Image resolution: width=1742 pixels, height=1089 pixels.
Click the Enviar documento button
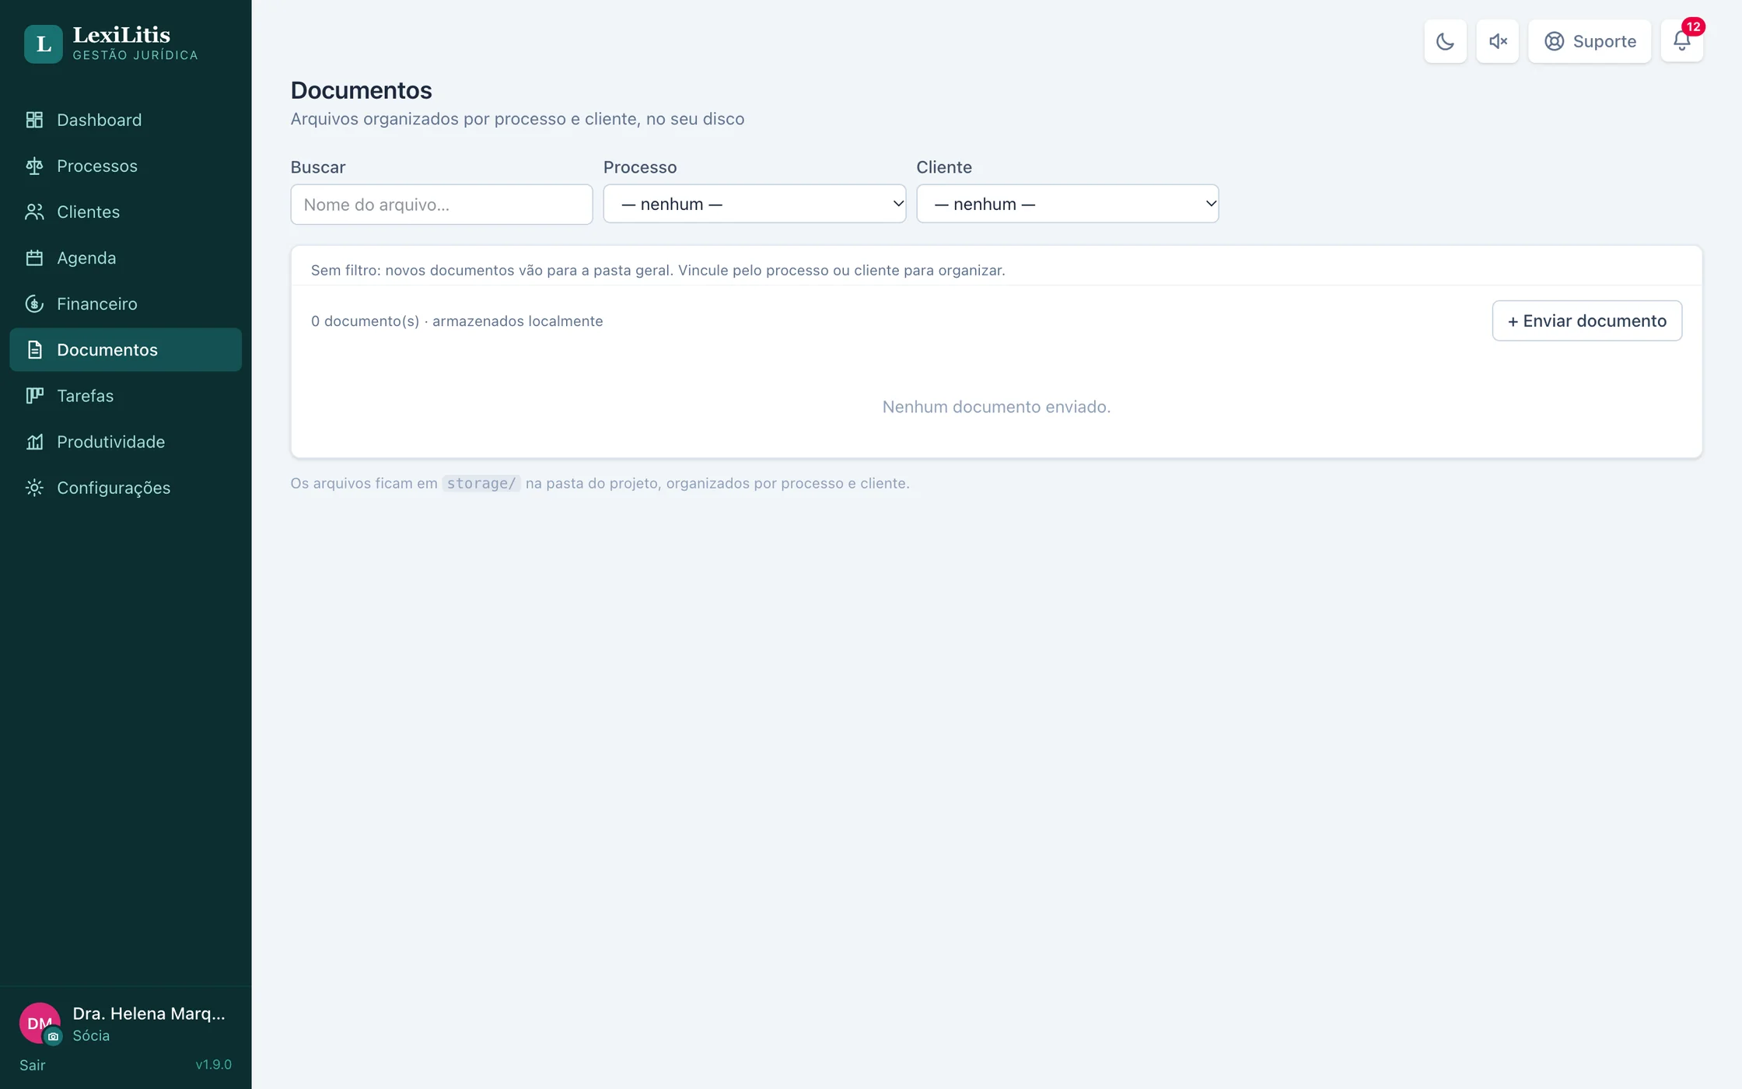click(x=1586, y=320)
